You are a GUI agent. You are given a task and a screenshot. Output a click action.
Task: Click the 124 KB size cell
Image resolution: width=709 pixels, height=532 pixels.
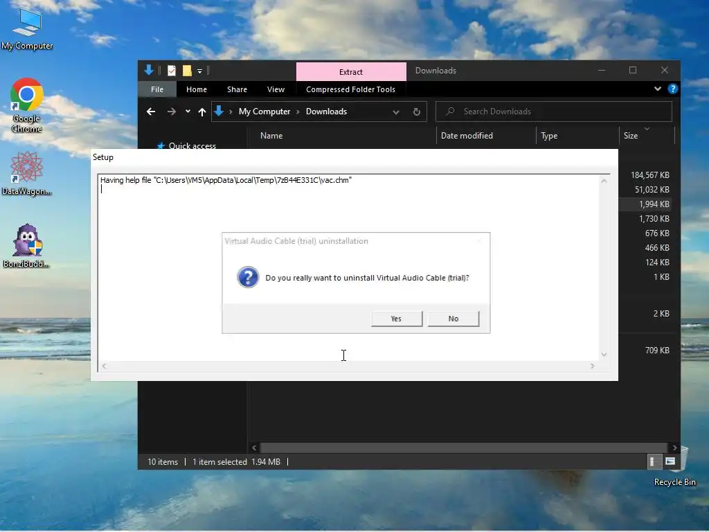coord(657,263)
